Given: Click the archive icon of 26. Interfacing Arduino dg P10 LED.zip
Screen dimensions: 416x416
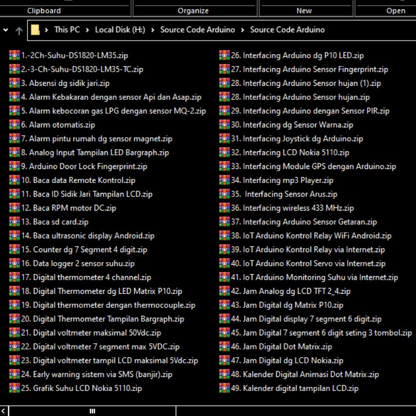Looking at the screenshot, I should click(x=224, y=56).
